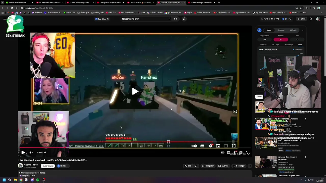Open the Cuervo Tímido channel link

click(31, 165)
